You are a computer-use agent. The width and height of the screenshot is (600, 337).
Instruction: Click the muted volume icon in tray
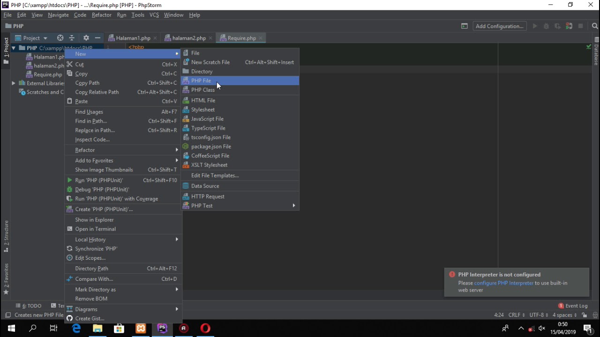click(x=542, y=328)
